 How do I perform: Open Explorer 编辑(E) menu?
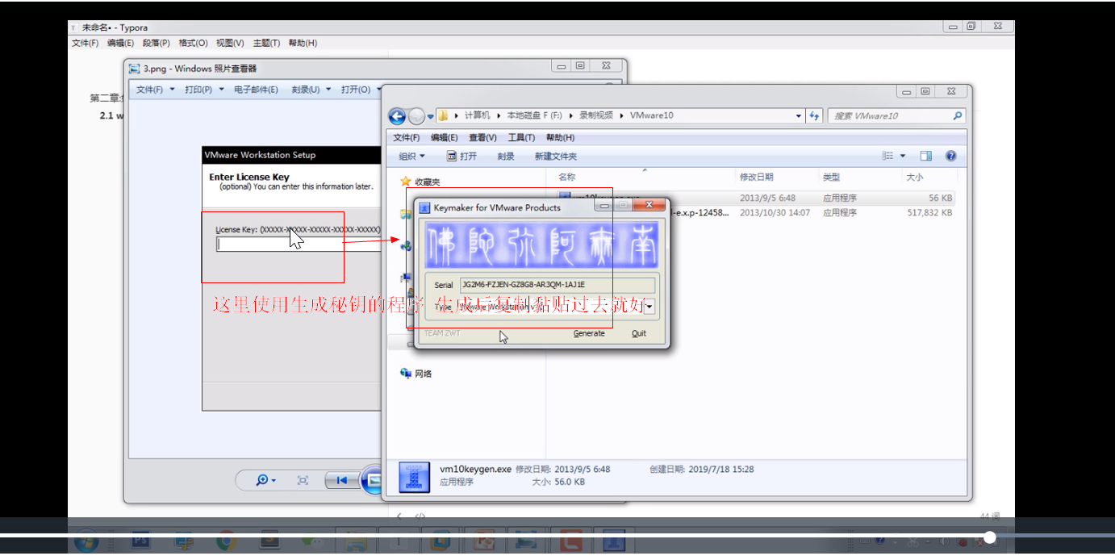click(444, 137)
